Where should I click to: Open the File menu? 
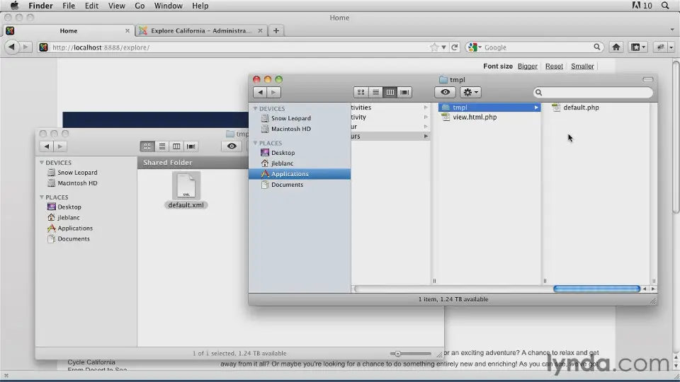coord(69,6)
